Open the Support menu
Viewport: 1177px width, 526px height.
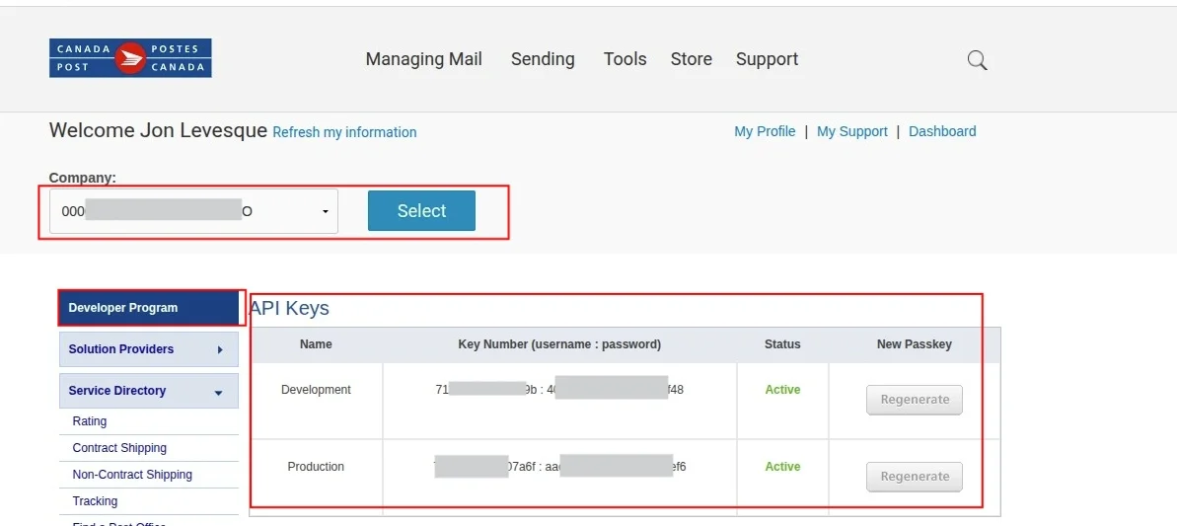point(767,59)
